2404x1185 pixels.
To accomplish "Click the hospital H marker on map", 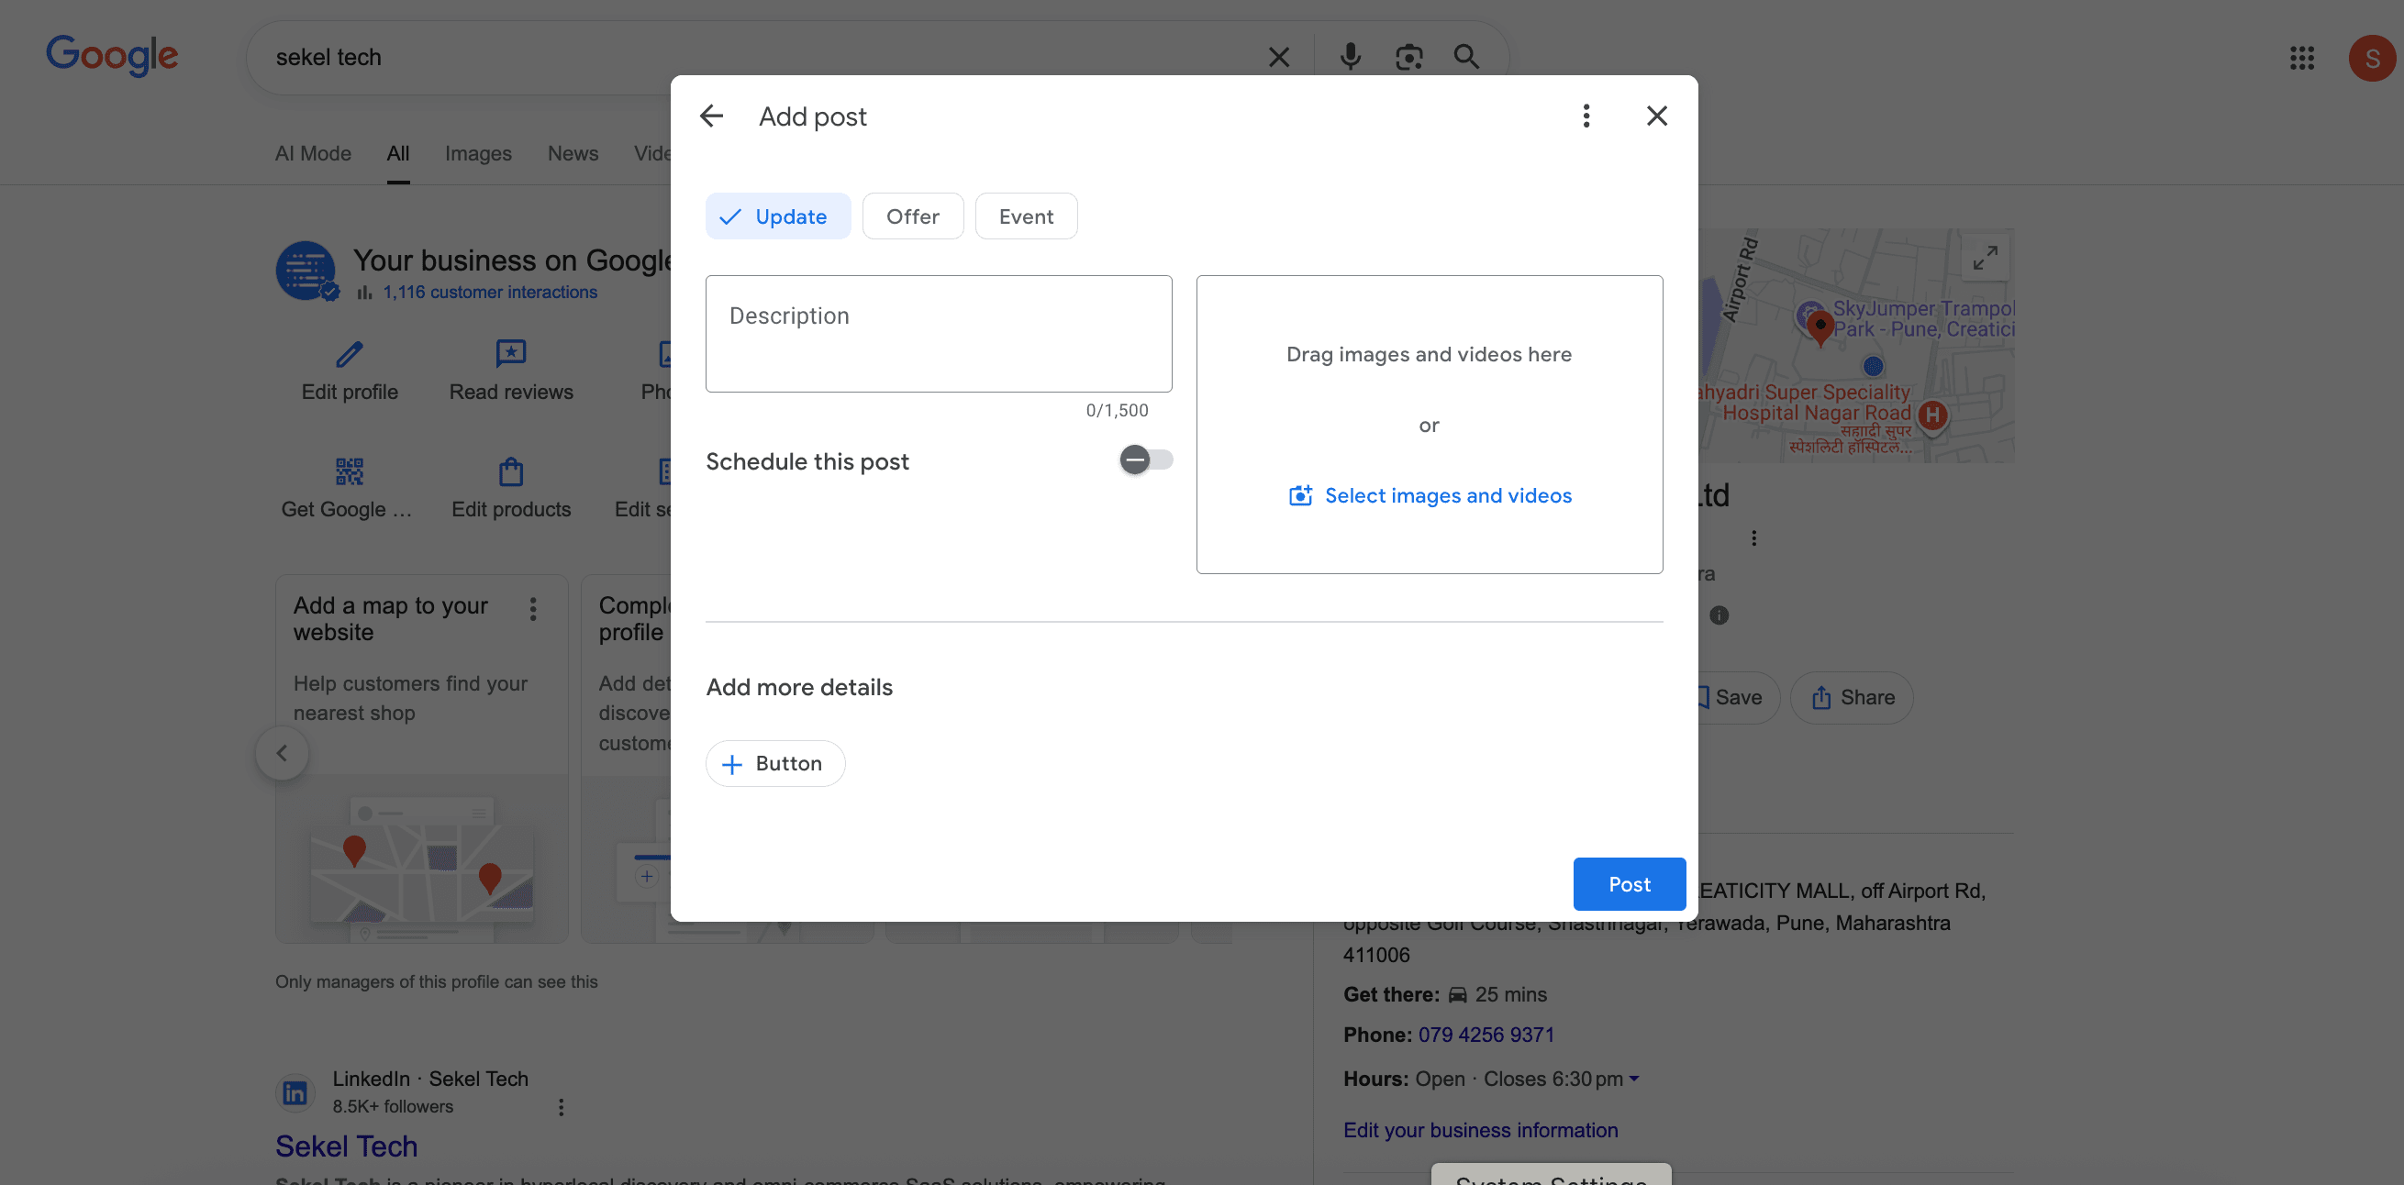I will coord(1932,415).
